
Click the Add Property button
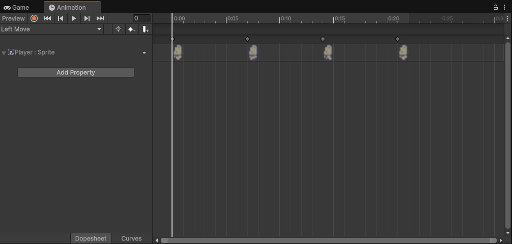pos(76,72)
